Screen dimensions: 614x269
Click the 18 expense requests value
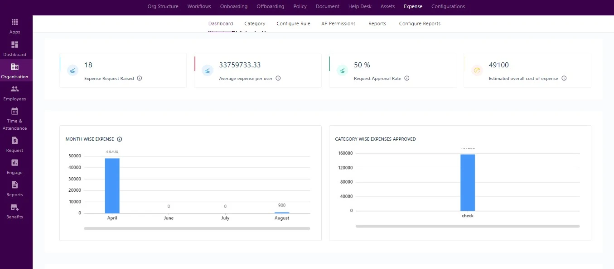tap(88, 65)
